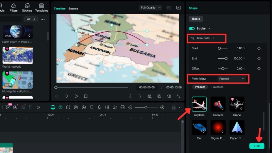This screenshot has width=272, height=153.
Task: Open media panel three-dot more menu
Action: coord(42,19)
